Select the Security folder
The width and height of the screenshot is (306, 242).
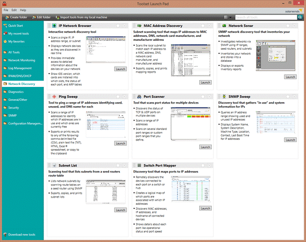tap(23, 108)
